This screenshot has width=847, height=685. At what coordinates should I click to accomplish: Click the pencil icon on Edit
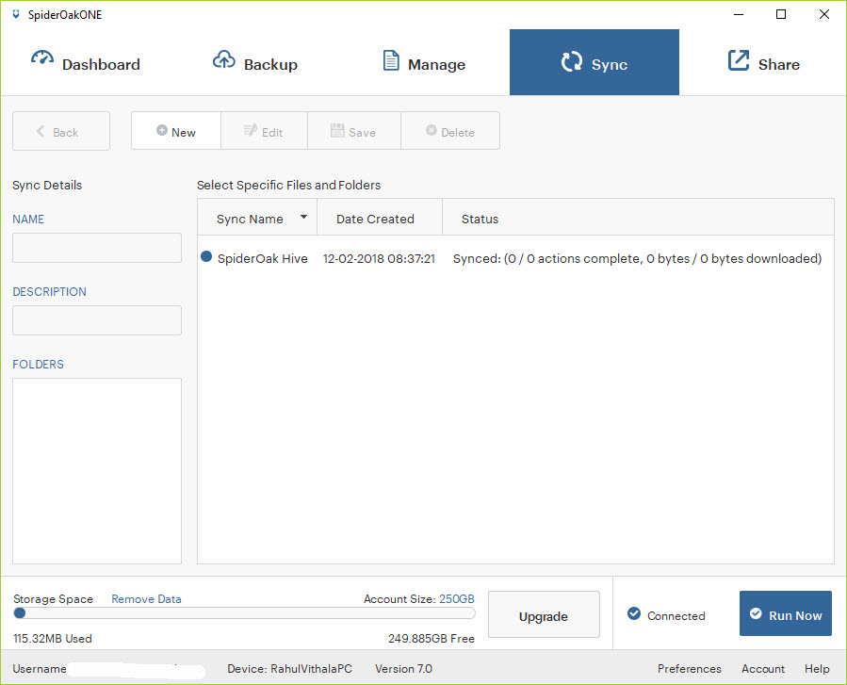(250, 130)
